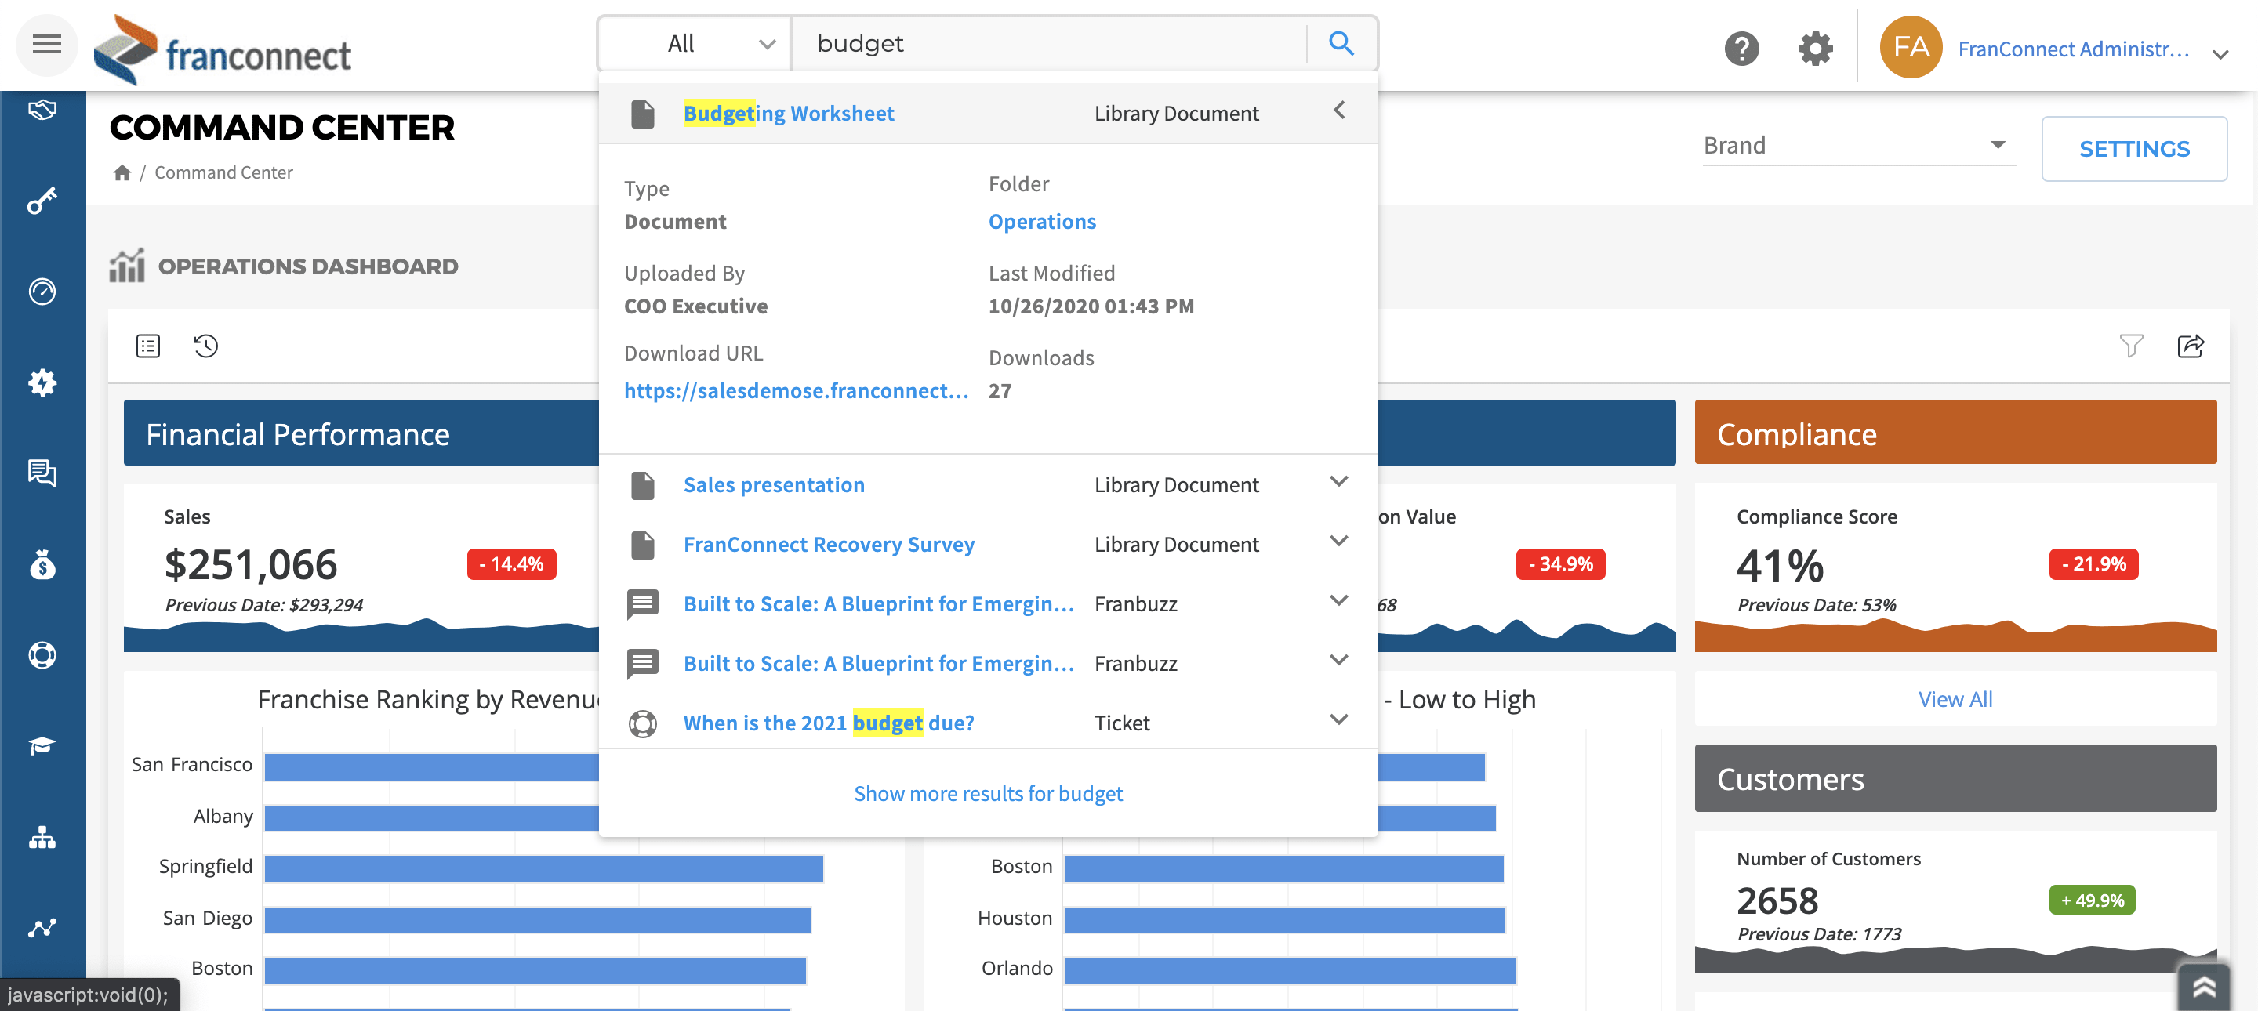Image resolution: width=2258 pixels, height=1011 pixels.
Task: Click the filter icon on the dashboard toolbar
Action: (x=2132, y=346)
